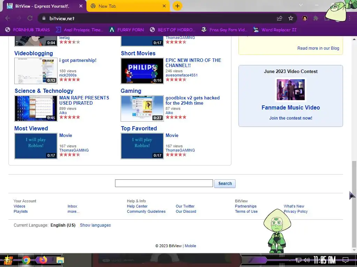Open the PHILIPS intro video thumbnail

click(x=142, y=71)
